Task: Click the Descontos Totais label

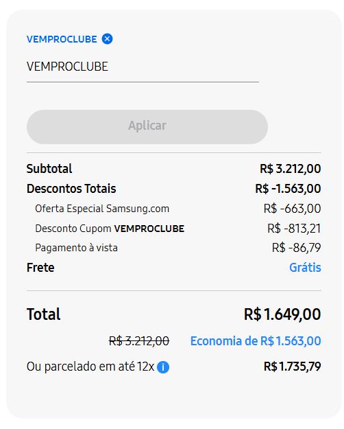Action: (71, 189)
